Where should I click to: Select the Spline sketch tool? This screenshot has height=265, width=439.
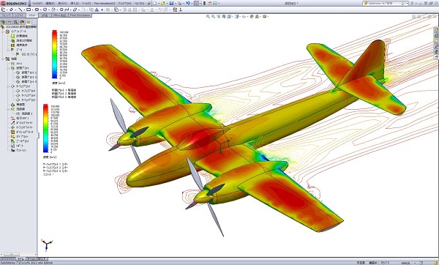tap(67, 10)
